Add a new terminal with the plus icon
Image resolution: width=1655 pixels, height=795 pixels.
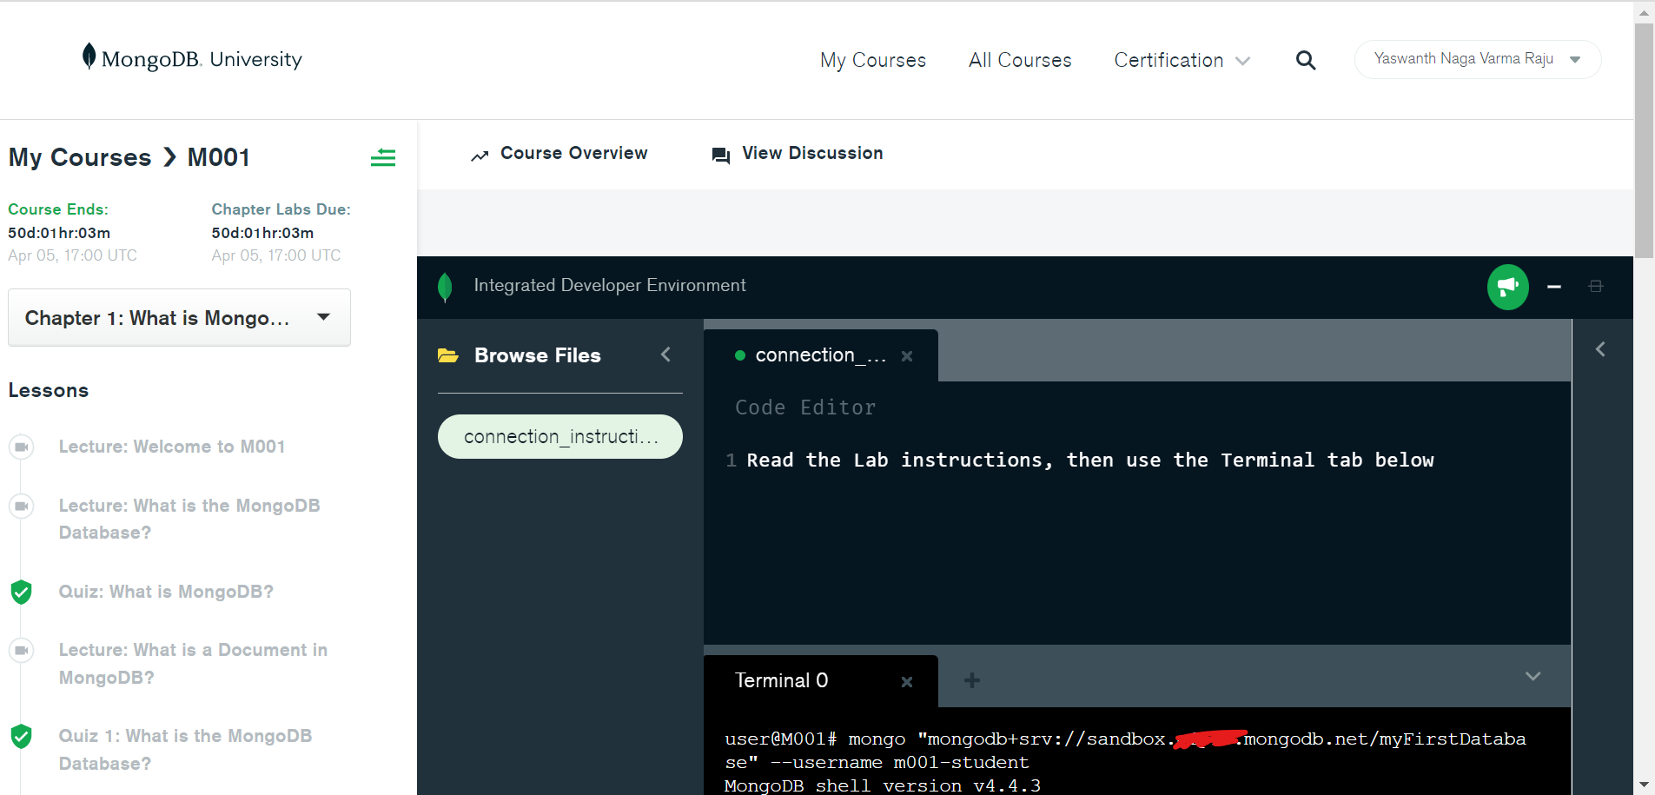[x=971, y=680]
